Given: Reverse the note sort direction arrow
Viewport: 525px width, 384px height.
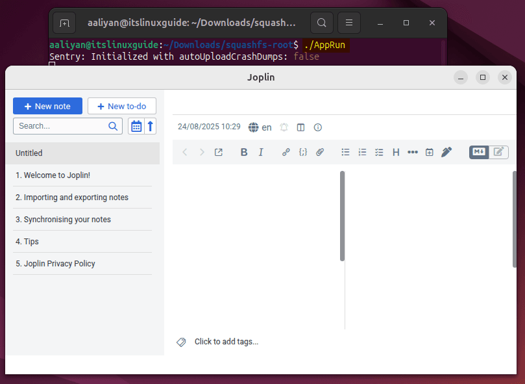Looking at the screenshot, I should coord(151,126).
